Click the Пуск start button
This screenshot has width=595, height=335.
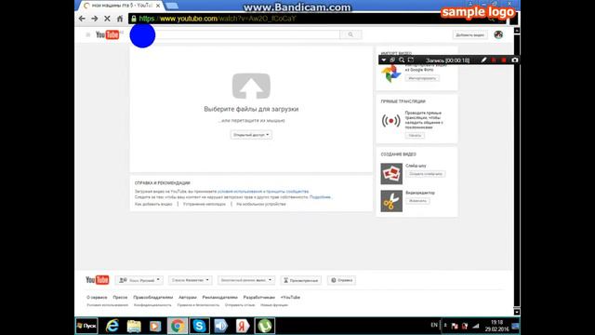coord(86,326)
